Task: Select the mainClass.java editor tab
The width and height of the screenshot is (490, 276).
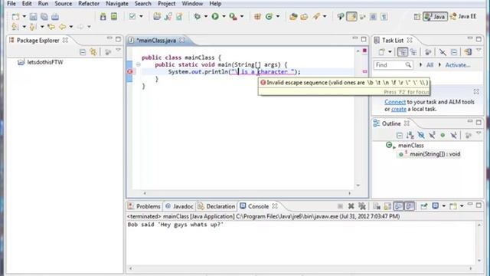Action: [156, 41]
